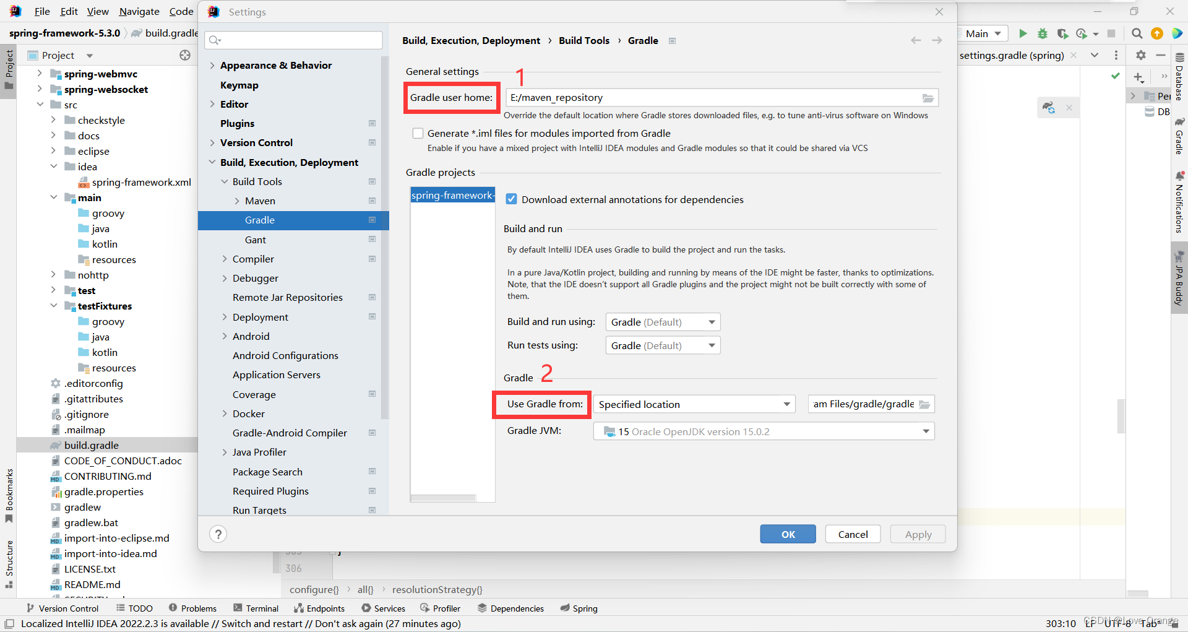Screen dimensions: 1188x632
Task: Click the orange IDE update icon
Action: [1157, 33]
